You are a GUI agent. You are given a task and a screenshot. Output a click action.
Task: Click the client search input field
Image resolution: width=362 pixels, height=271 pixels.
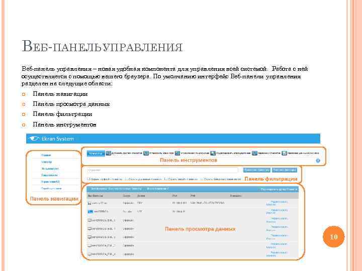pyautogui.click(x=162, y=170)
